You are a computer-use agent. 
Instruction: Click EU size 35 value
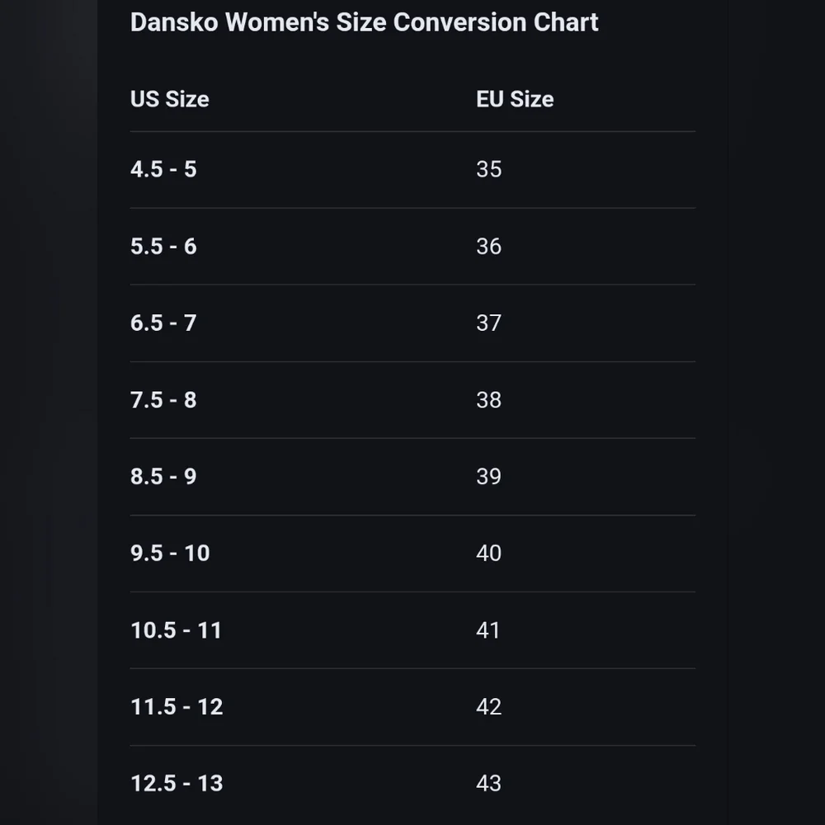click(x=488, y=169)
